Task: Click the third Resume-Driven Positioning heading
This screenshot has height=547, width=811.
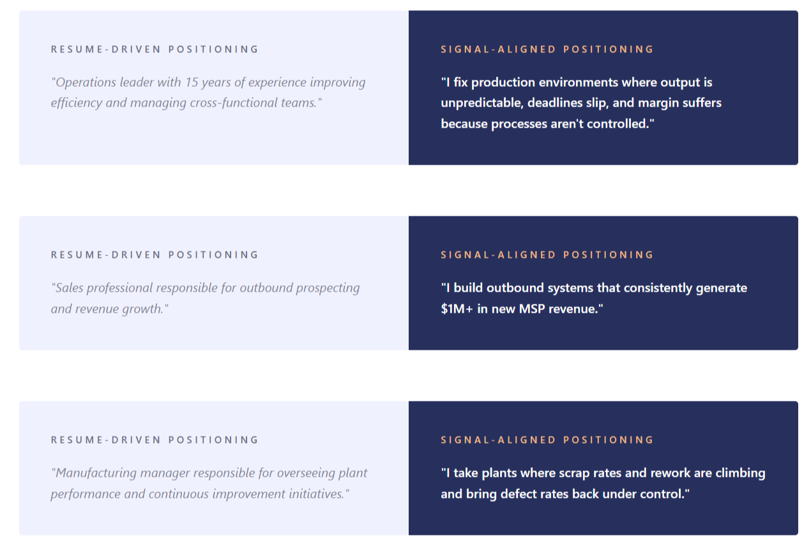Action: 155,440
